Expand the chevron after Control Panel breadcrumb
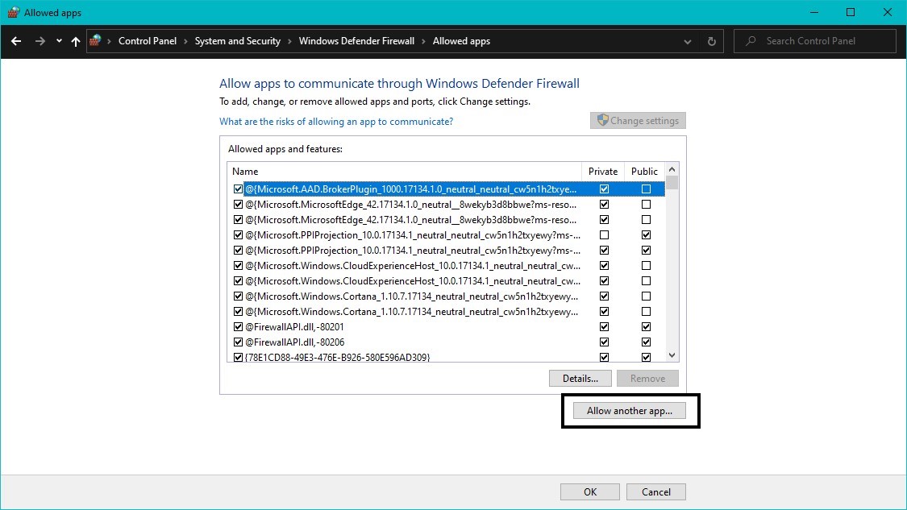 pyautogui.click(x=185, y=41)
